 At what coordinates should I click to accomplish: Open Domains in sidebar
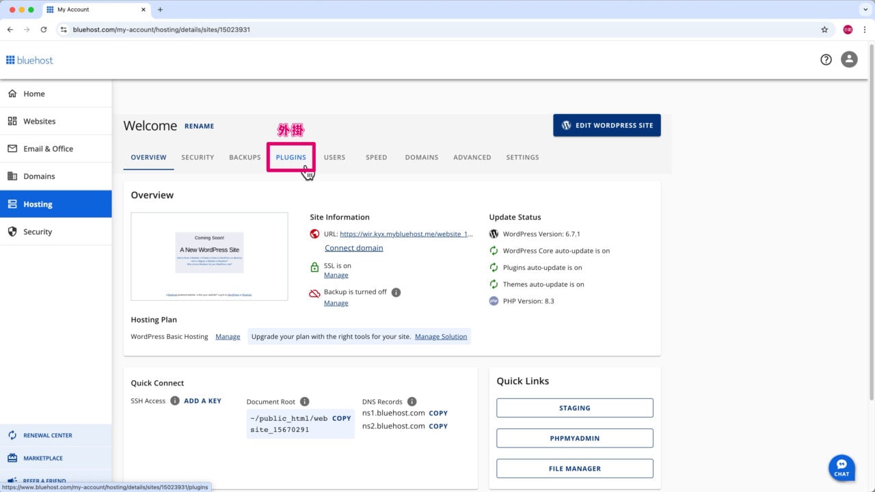(55, 176)
